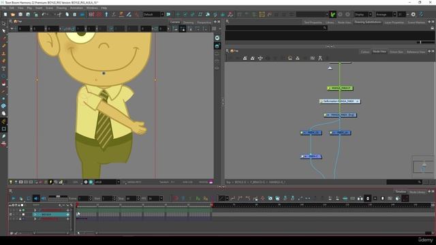Click the FPS field stepper arrows
The width and height of the screenshot is (436, 245).
click(x=161, y=198)
